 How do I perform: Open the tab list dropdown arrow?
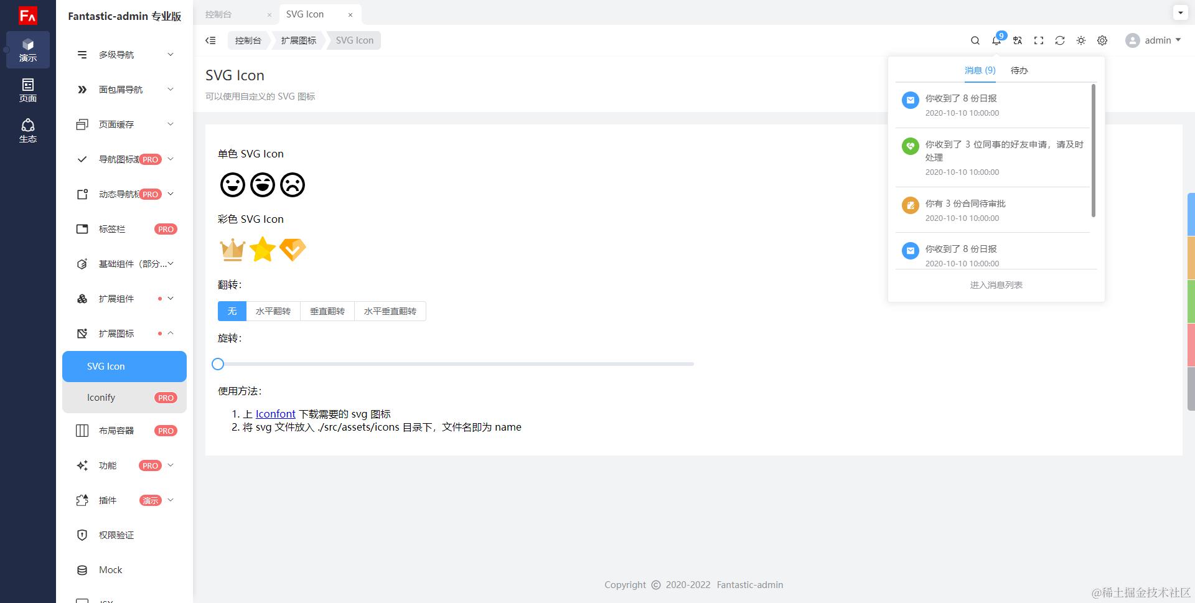(1179, 12)
